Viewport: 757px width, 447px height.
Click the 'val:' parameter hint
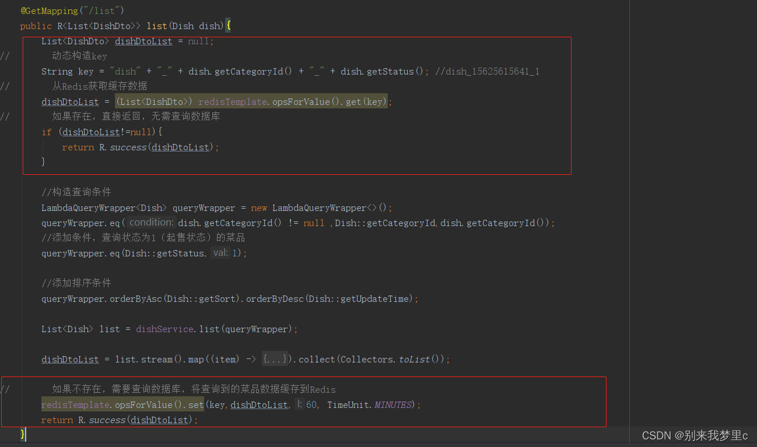[x=220, y=253]
